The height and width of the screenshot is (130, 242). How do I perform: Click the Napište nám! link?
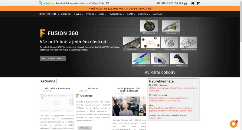point(155,118)
